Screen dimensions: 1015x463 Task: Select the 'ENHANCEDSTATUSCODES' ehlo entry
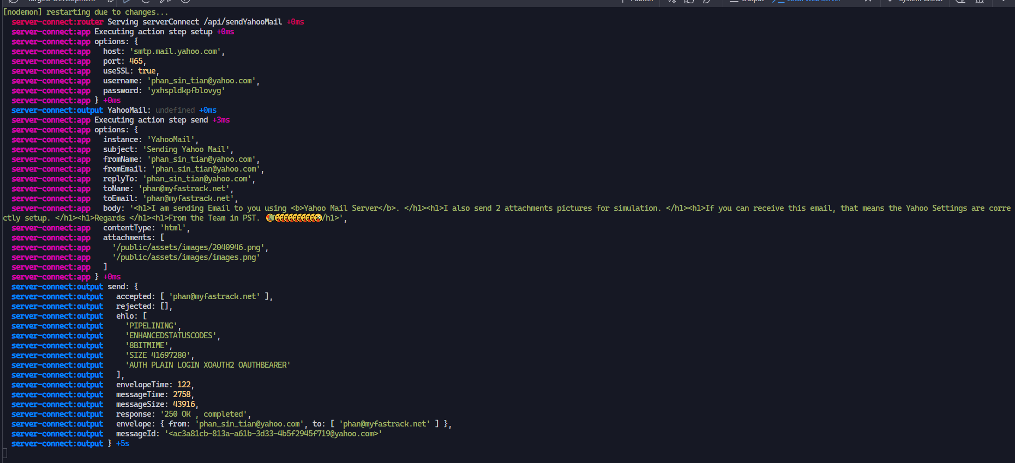pyautogui.click(x=171, y=336)
